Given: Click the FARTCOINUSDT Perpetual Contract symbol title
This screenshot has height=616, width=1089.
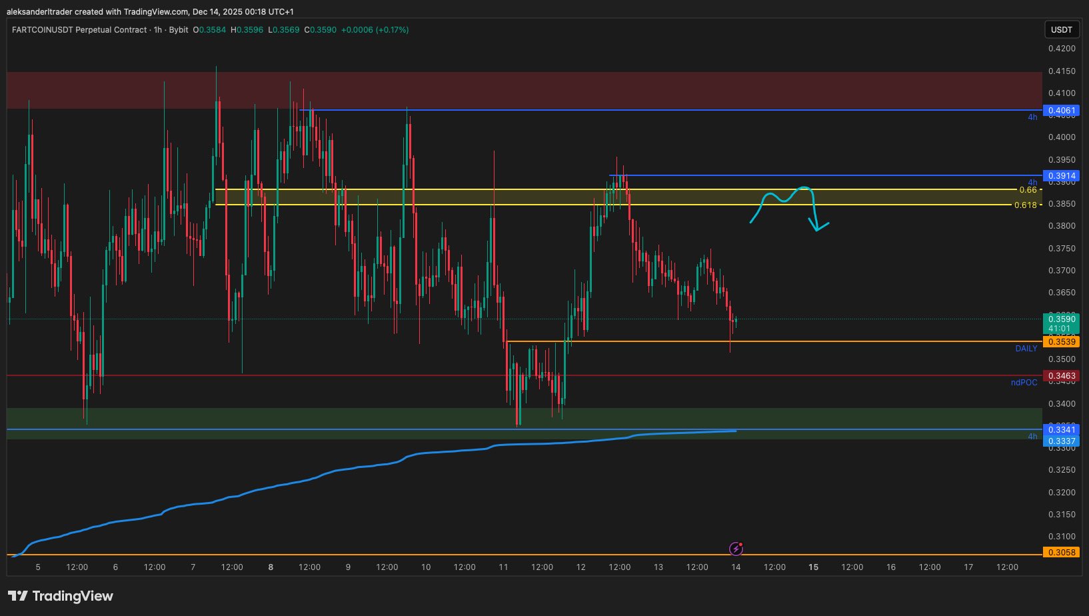Looking at the screenshot, I should coord(79,30).
